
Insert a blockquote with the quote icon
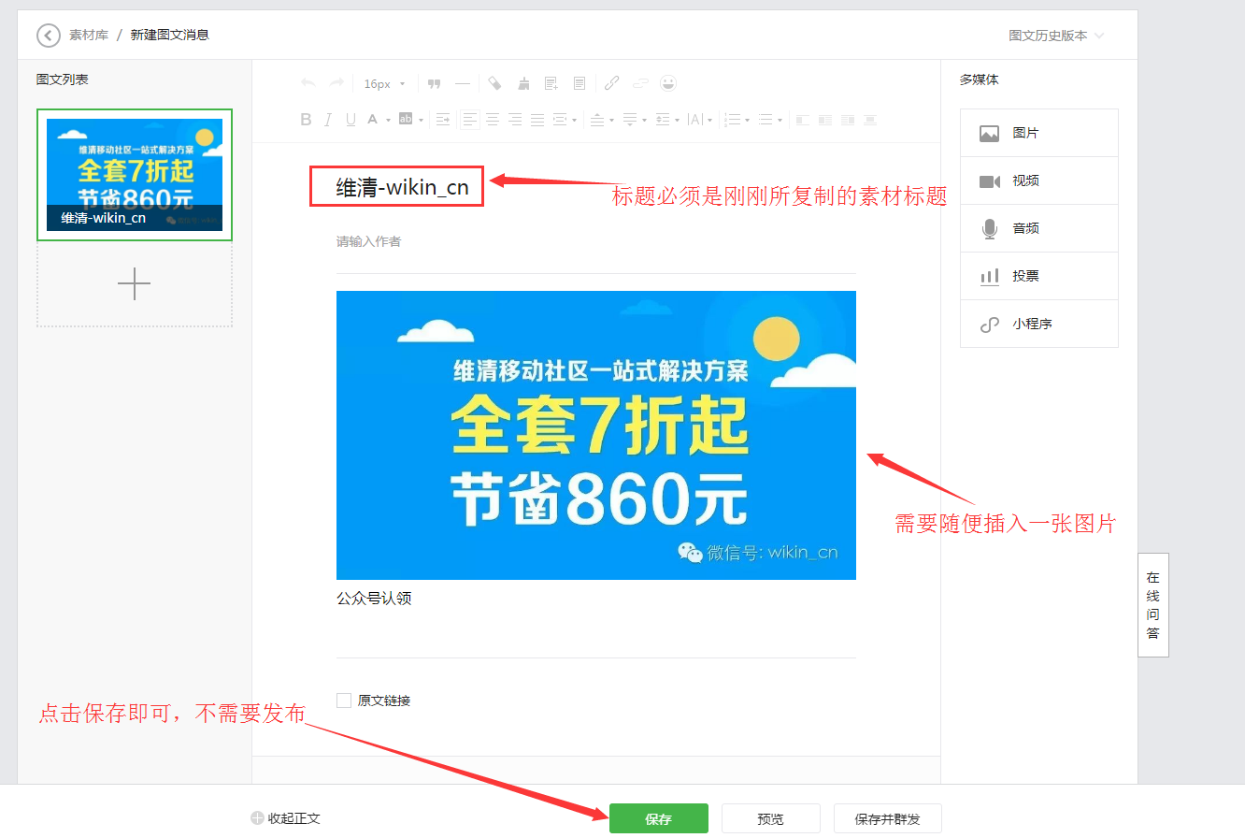click(434, 83)
